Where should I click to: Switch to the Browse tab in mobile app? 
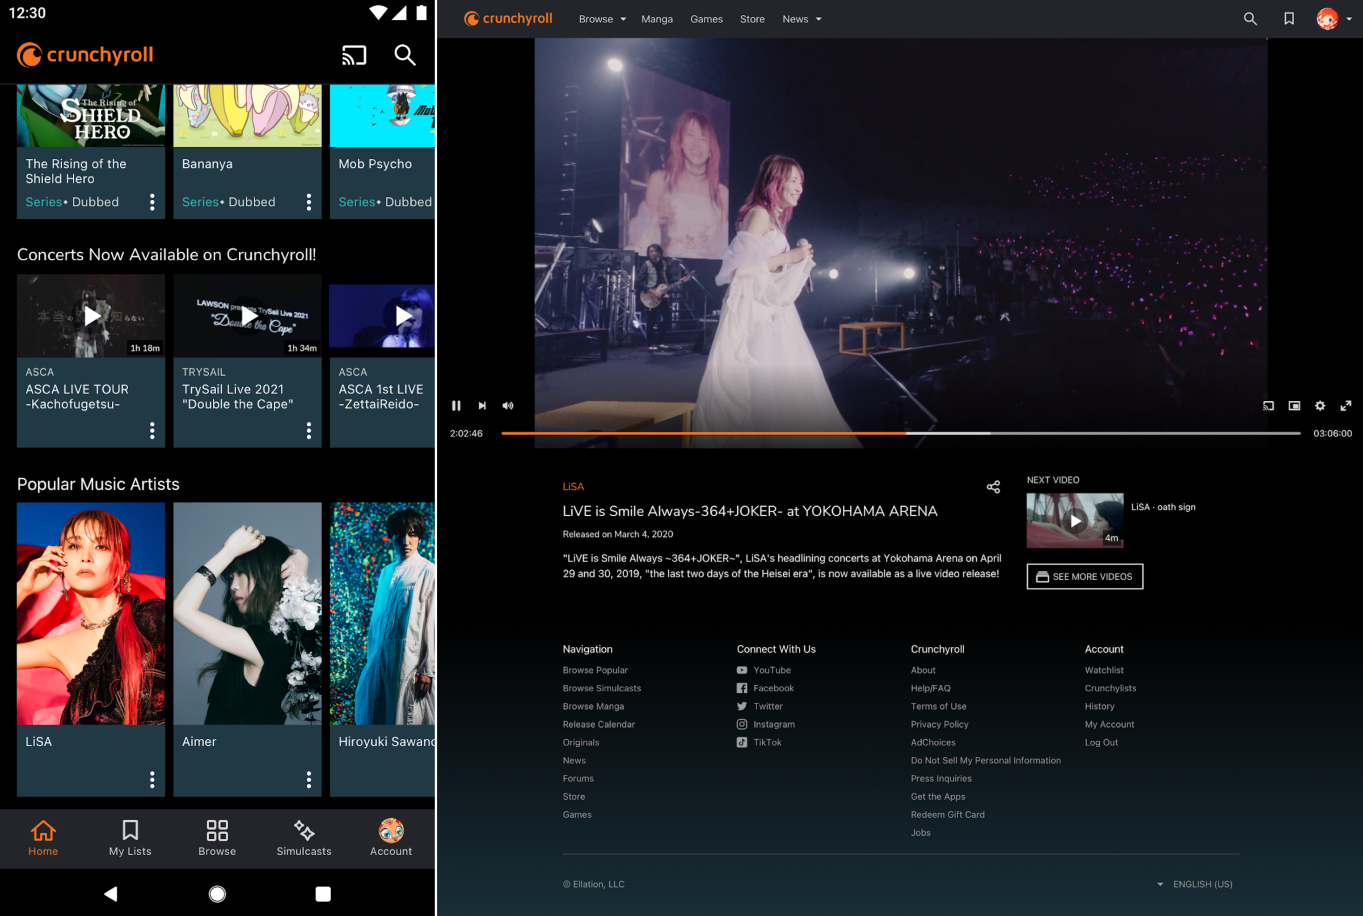pyautogui.click(x=217, y=838)
